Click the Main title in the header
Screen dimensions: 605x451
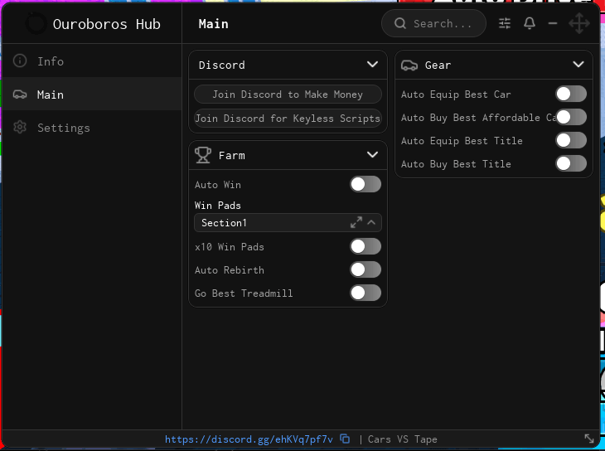[213, 24]
